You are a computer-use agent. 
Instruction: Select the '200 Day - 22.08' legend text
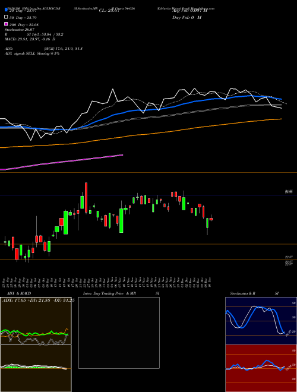pyautogui.click(x=24, y=24)
